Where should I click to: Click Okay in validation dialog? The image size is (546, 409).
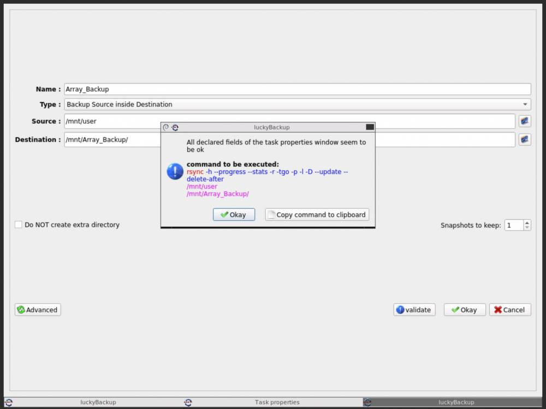(234, 214)
